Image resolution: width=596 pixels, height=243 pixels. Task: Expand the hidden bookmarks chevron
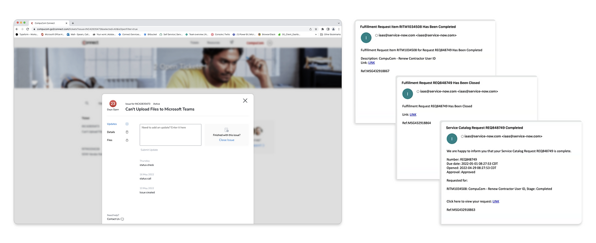[317, 34]
